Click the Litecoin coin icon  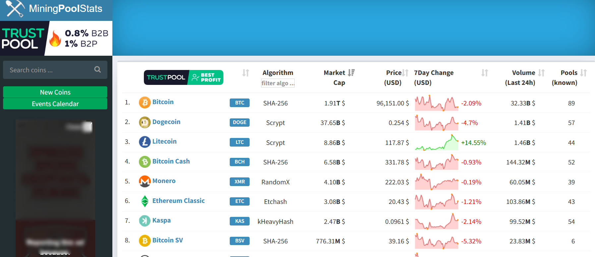point(145,142)
